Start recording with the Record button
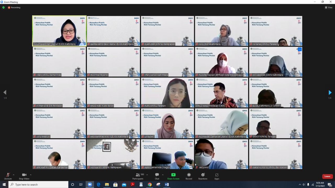The image size is (335, 188). [189, 176]
